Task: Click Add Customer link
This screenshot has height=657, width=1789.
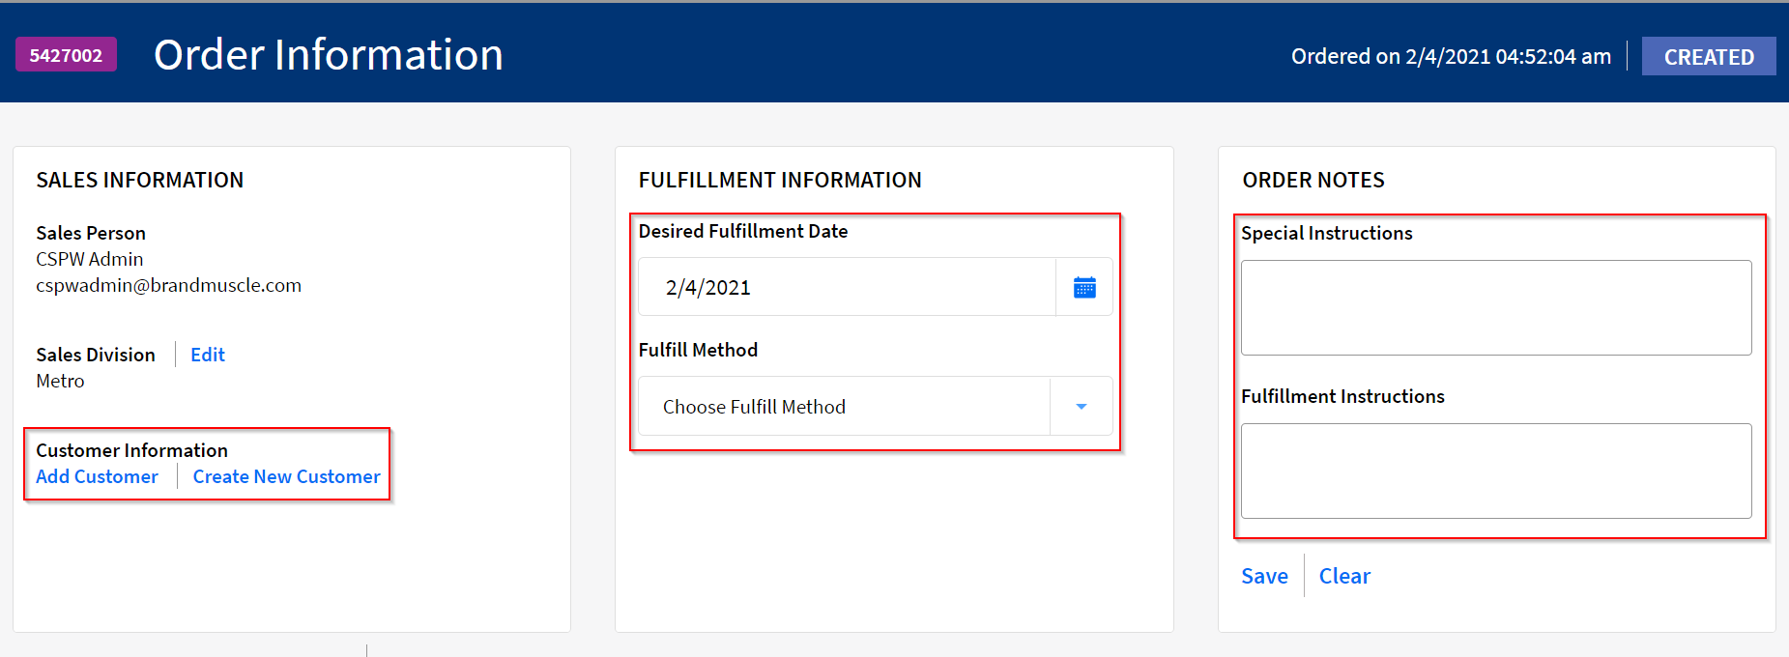Action: click(x=97, y=476)
